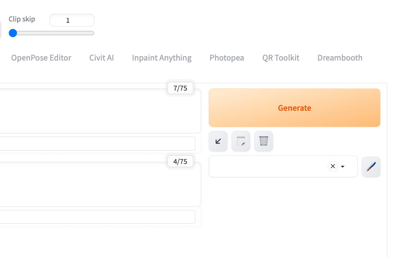The height and width of the screenshot is (258, 393).
Task: Click in the negative prompt text area
Action: click(x=99, y=185)
